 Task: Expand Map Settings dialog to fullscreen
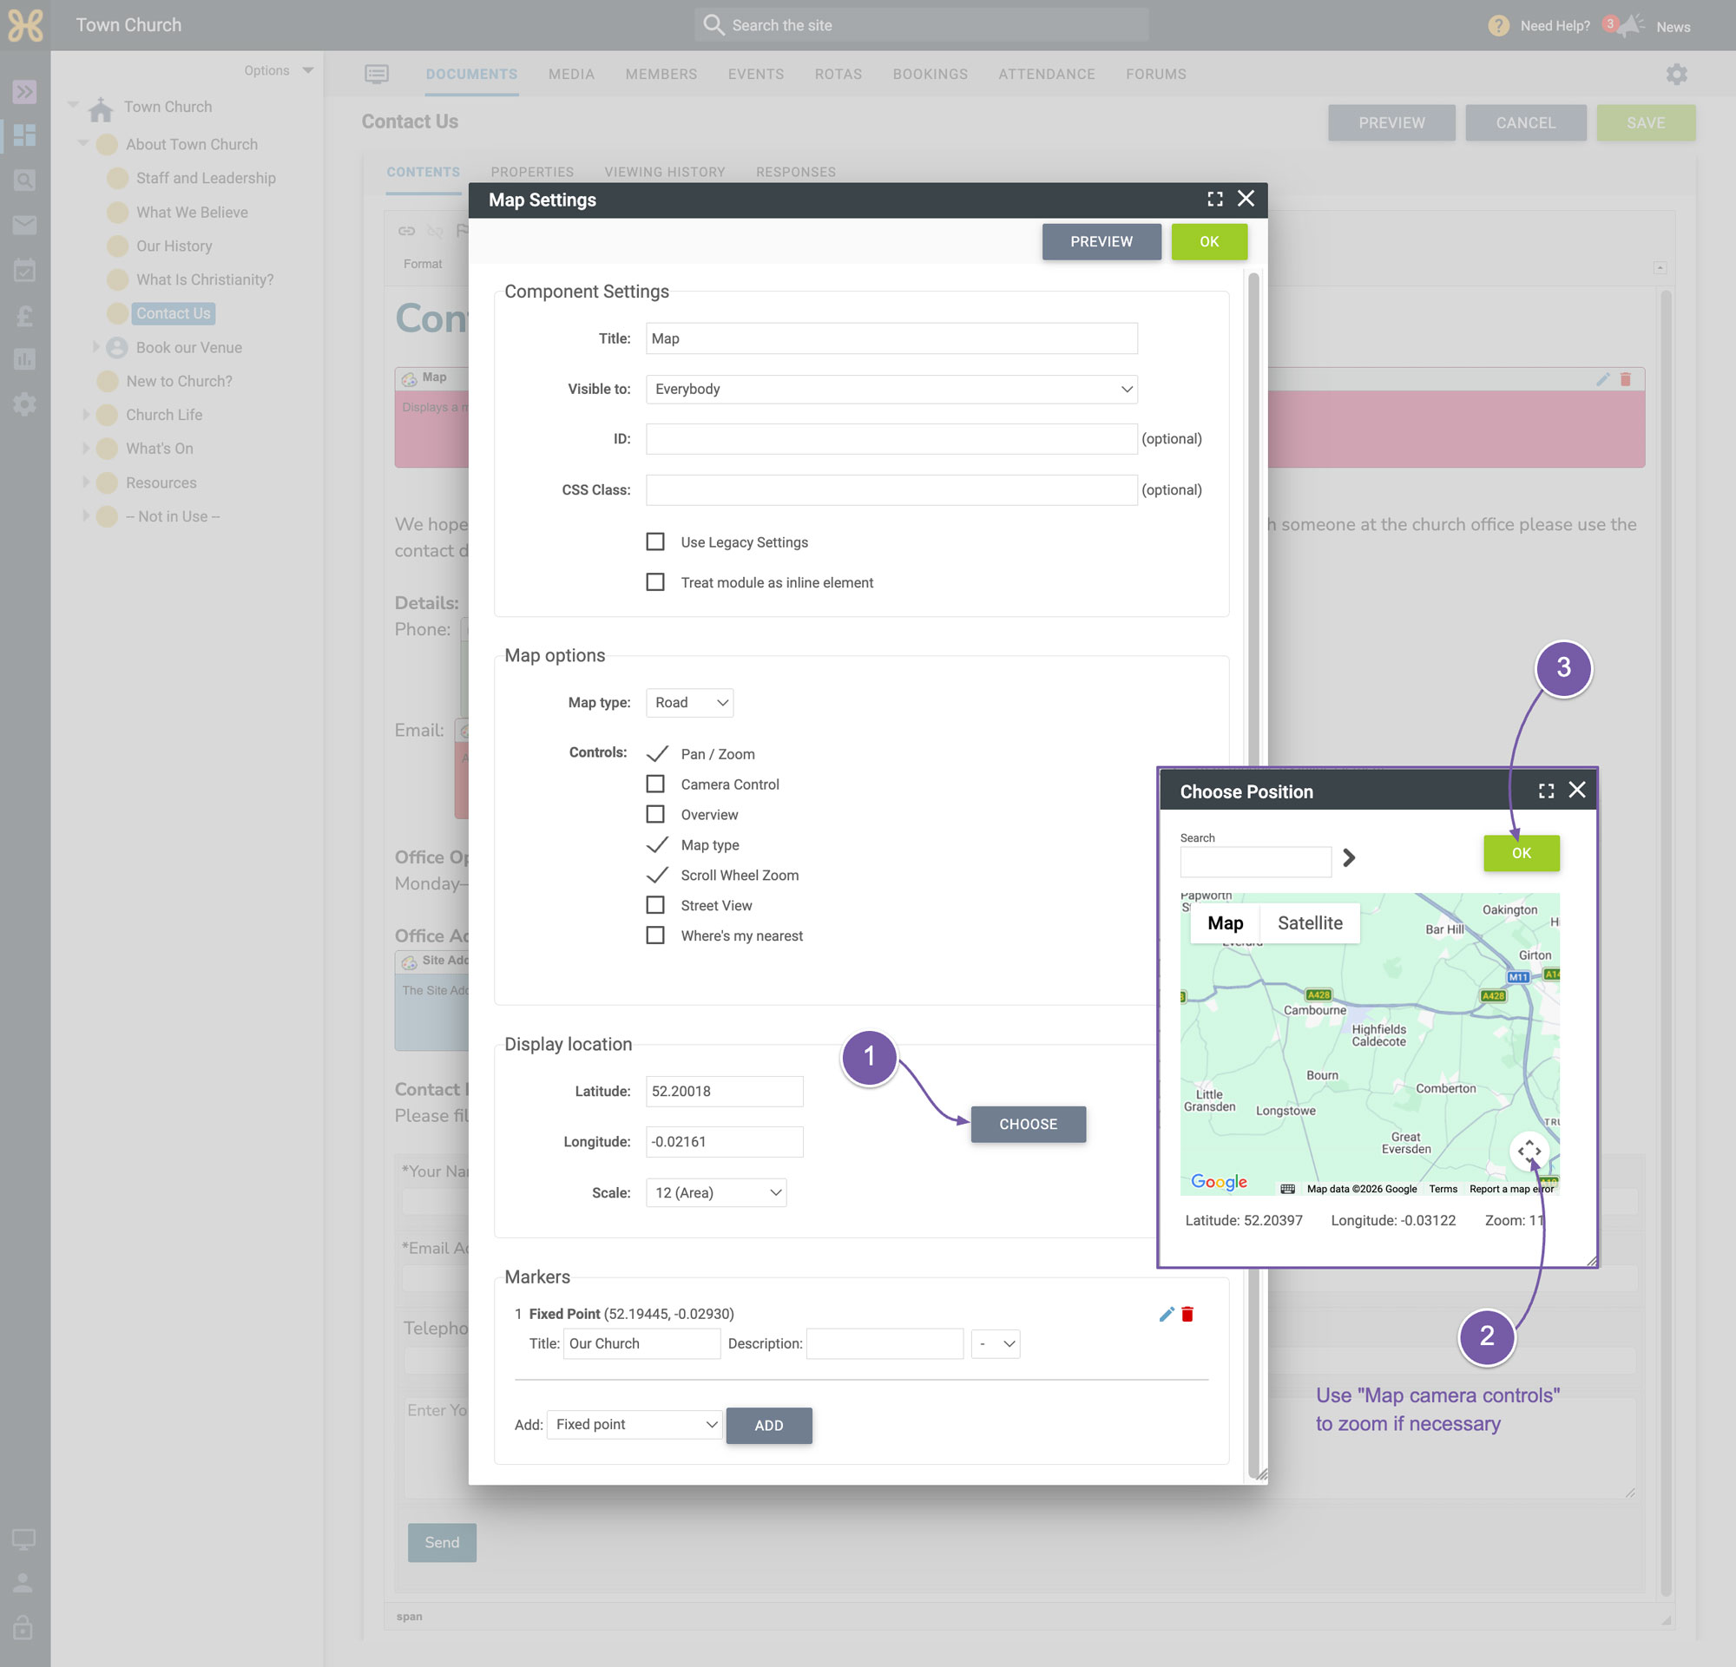[1215, 200]
